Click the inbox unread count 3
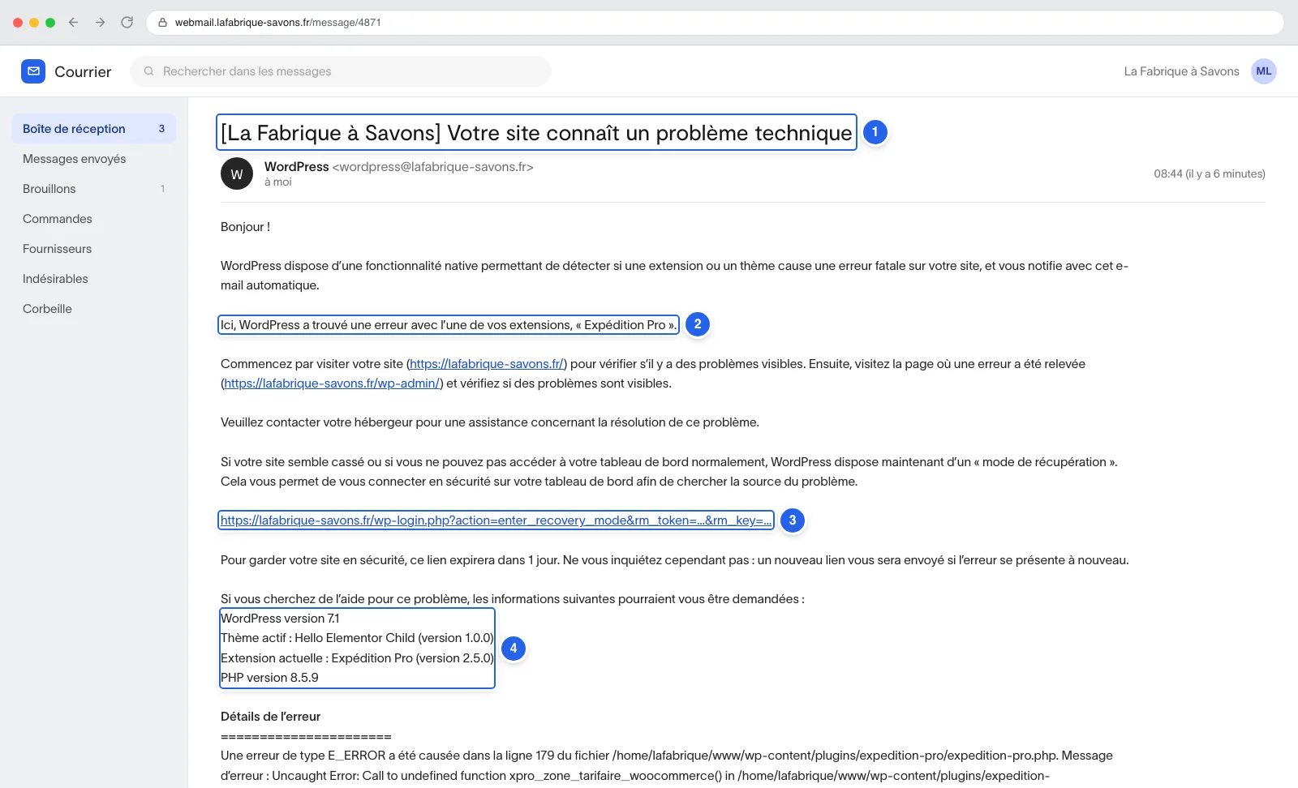 coord(161,129)
